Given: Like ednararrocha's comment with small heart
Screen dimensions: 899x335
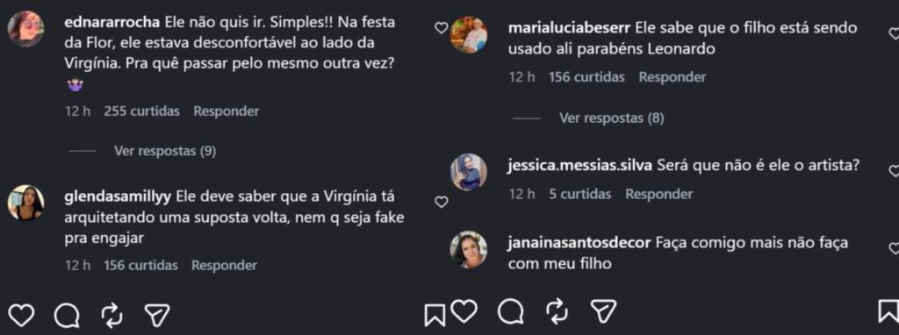Looking at the screenshot, I should pyautogui.click(x=441, y=27).
